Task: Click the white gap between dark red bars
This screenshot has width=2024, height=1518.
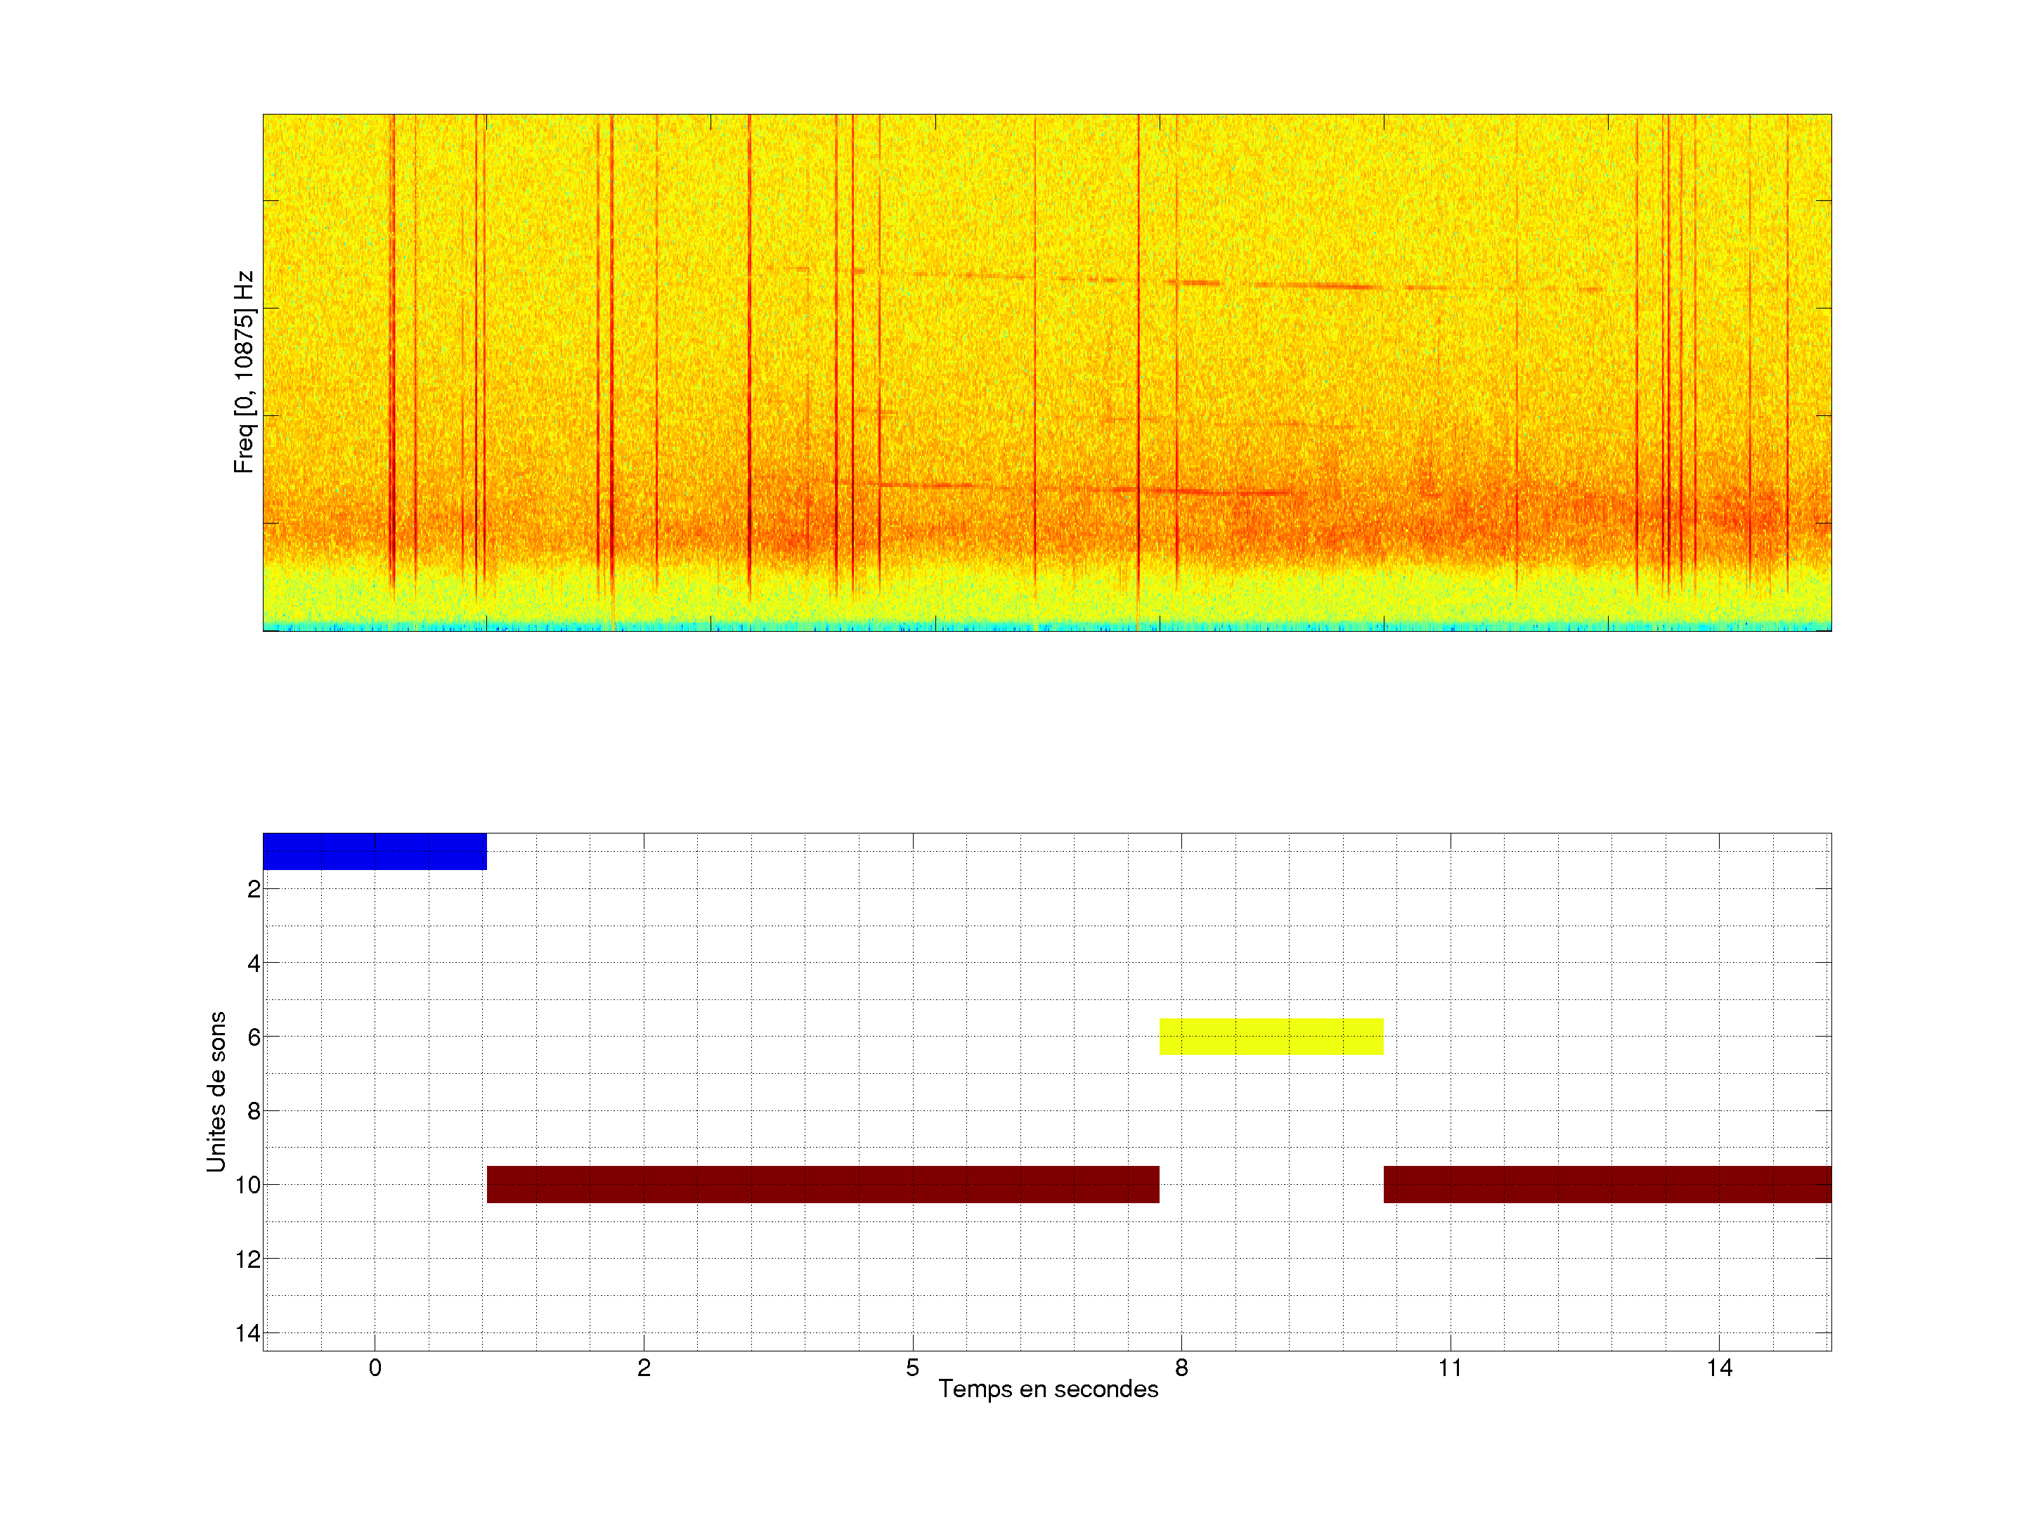Action: pos(1271,1184)
